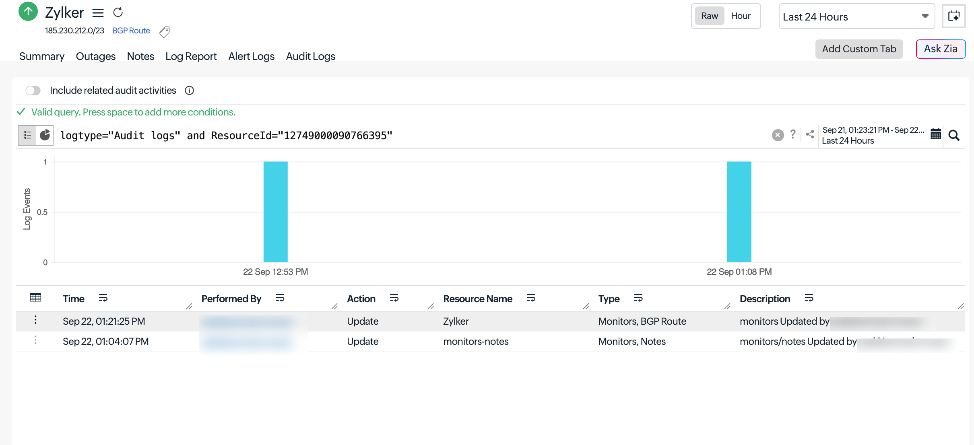Click the 01:08 PM chart bar
Screen dimensions: 974x445
(739, 212)
